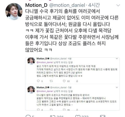Open @motion_daniel mention in second reply
The image size is (125, 117).
coord(45,91)
